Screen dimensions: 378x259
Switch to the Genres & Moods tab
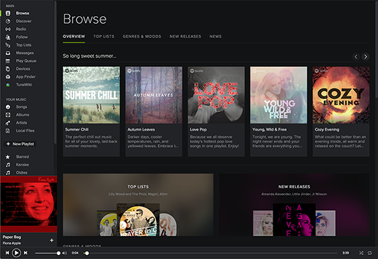142,36
